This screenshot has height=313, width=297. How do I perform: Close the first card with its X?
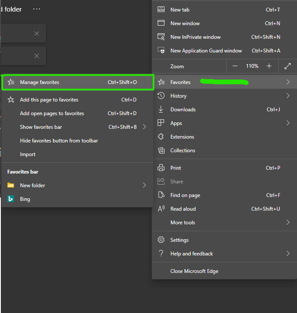(x=37, y=34)
